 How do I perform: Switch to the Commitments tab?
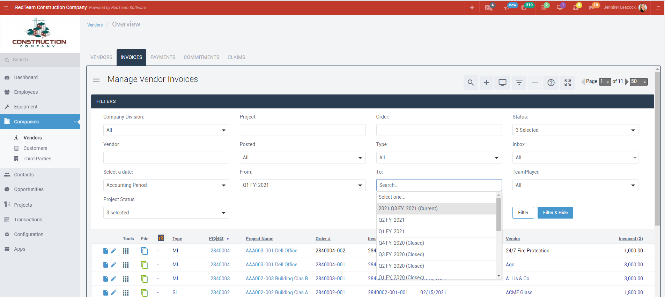(201, 57)
